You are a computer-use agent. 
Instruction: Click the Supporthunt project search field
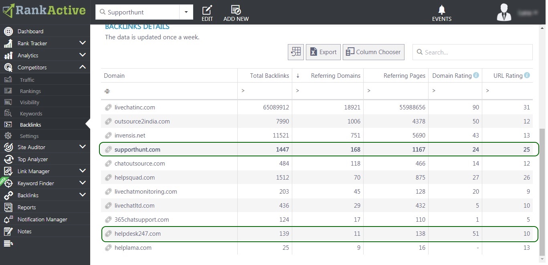[138, 12]
